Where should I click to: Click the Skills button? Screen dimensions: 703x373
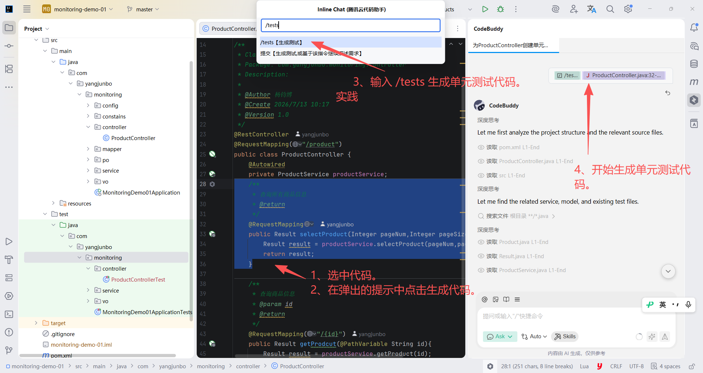pyautogui.click(x=565, y=337)
